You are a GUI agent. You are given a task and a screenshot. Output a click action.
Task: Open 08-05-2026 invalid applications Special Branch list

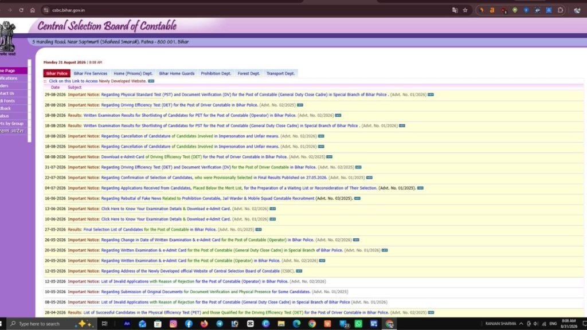[225, 302]
